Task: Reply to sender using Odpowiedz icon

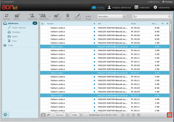Action: point(32,16)
